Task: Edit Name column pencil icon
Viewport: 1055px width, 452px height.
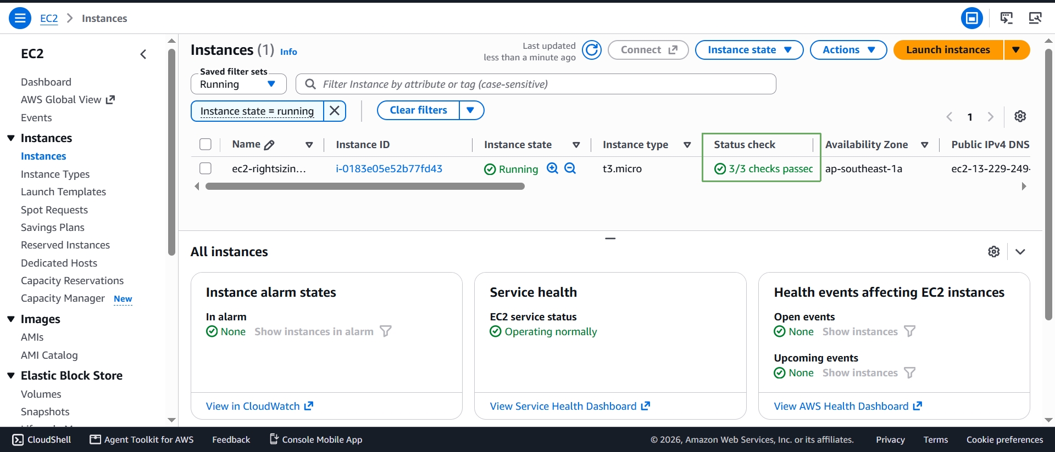Action: (x=269, y=145)
